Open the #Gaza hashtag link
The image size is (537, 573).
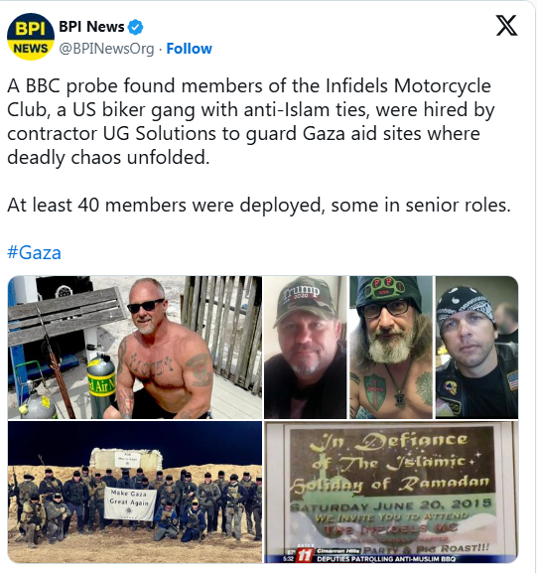coord(34,252)
